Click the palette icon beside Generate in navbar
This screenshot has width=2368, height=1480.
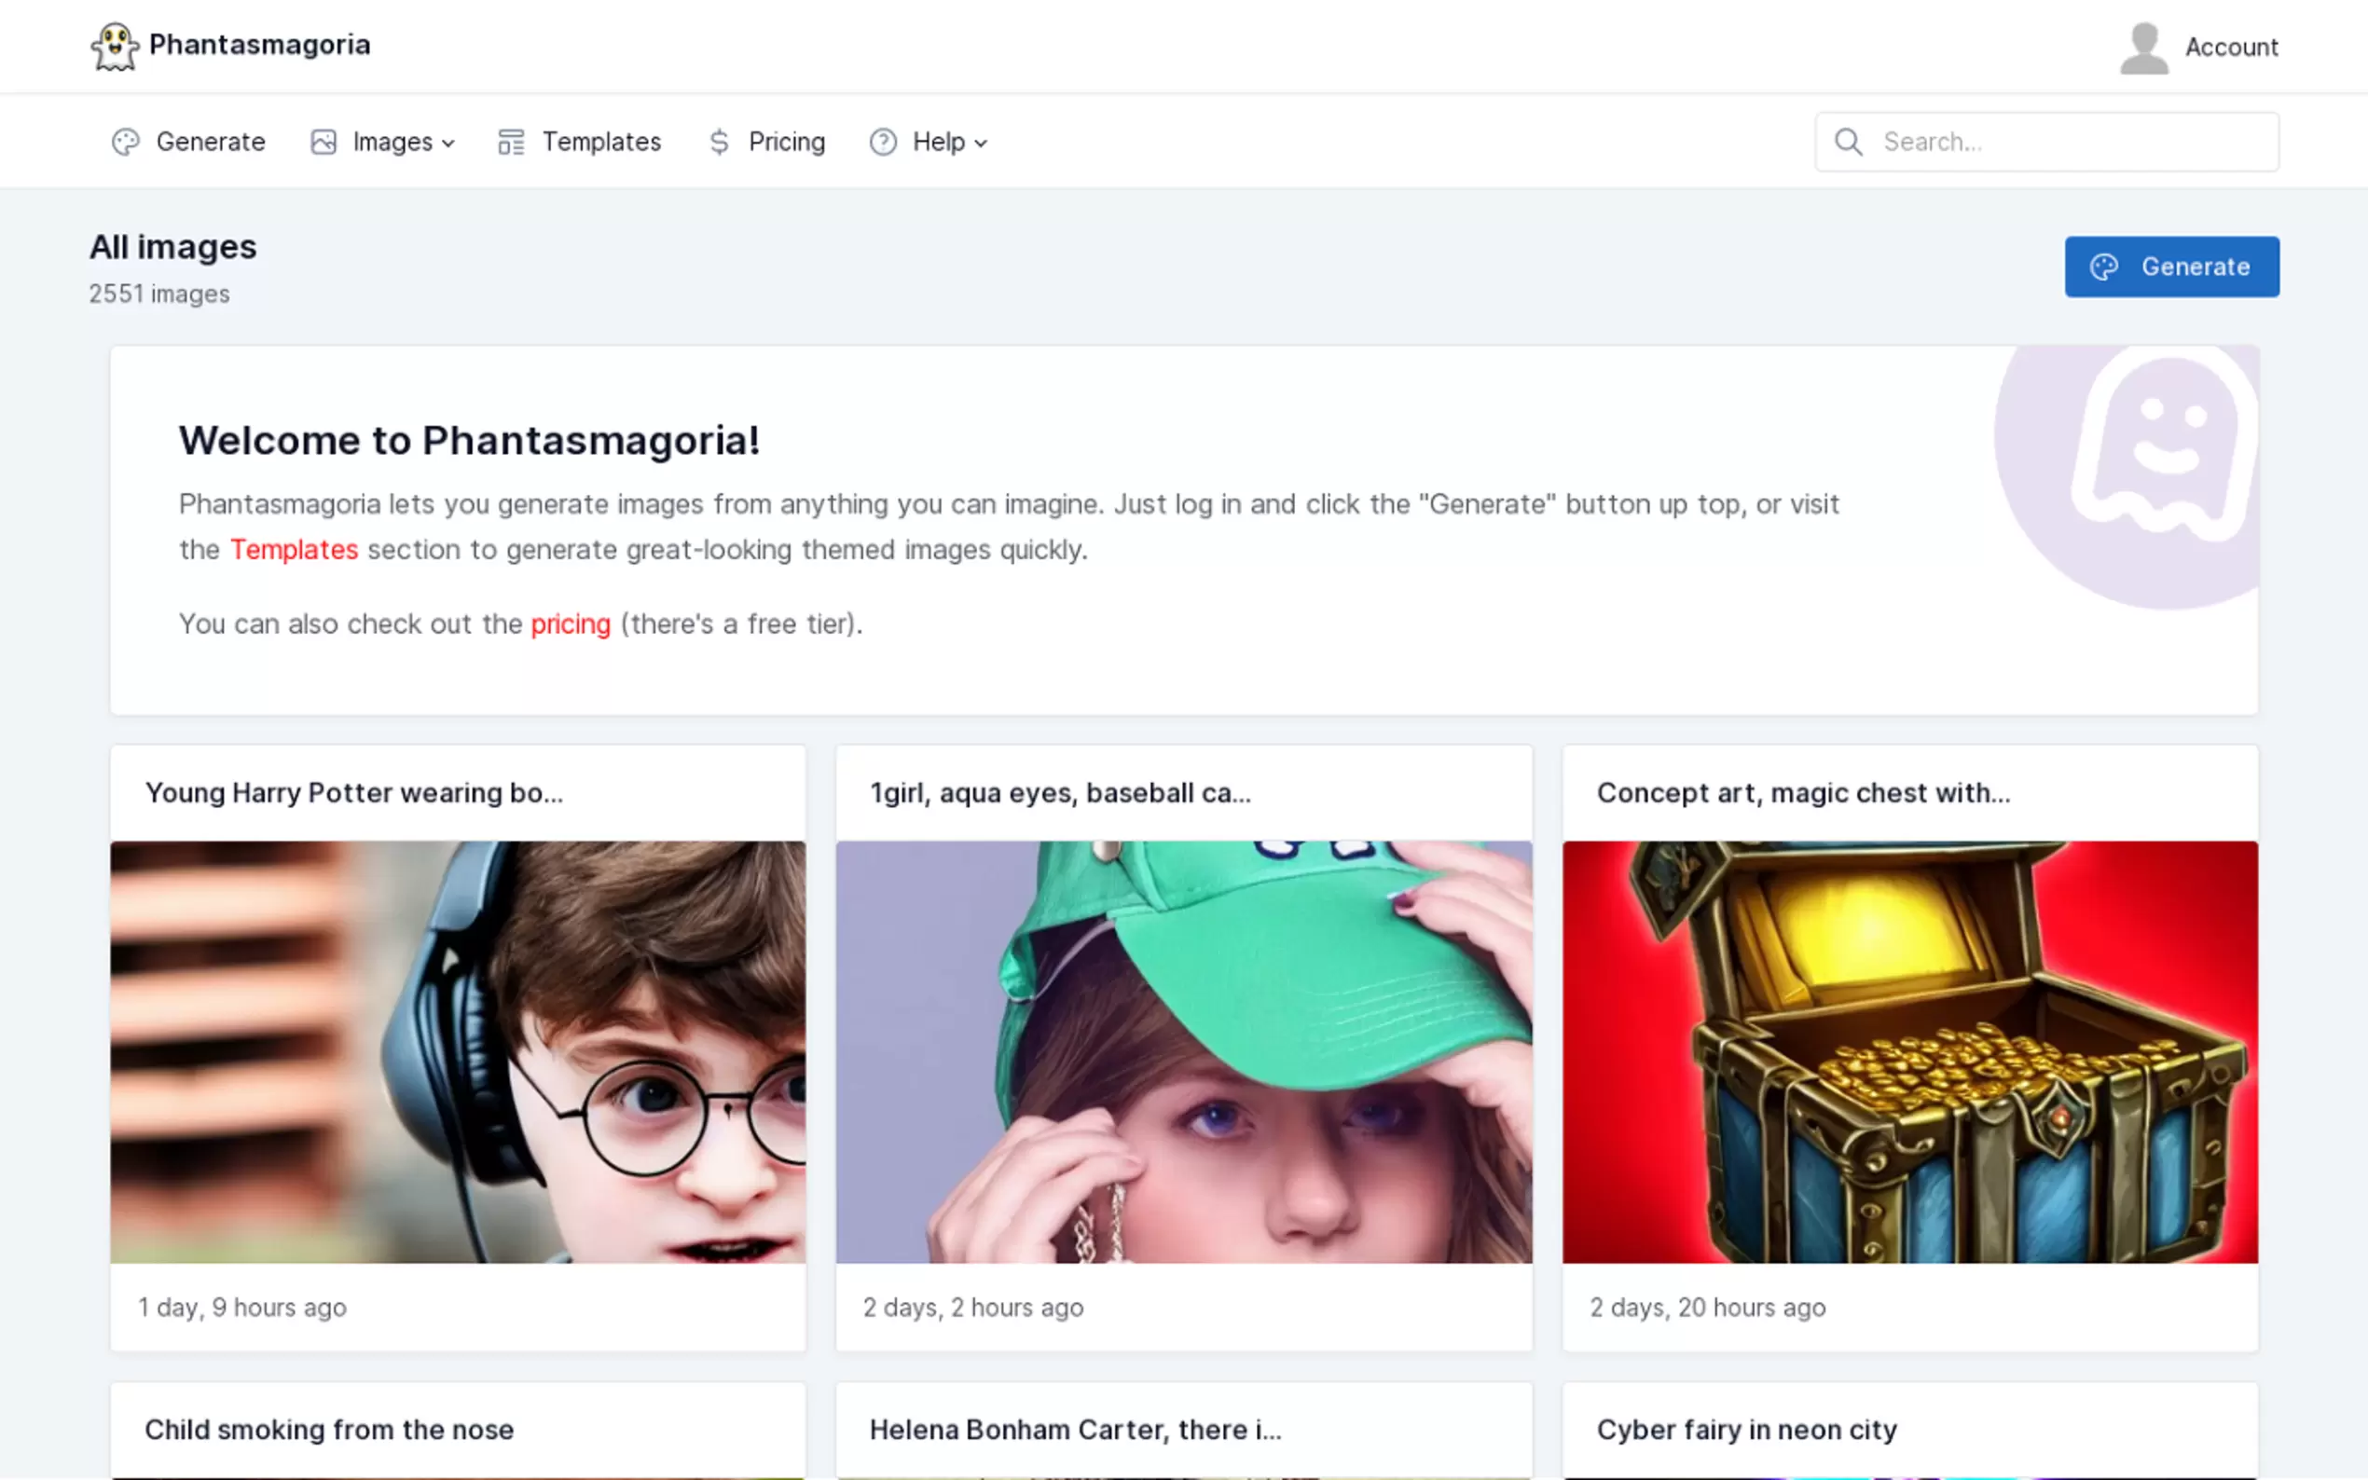tap(125, 142)
